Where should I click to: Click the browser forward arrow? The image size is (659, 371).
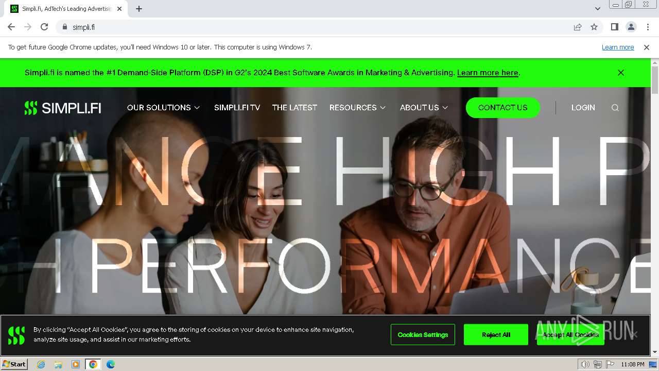(28, 27)
